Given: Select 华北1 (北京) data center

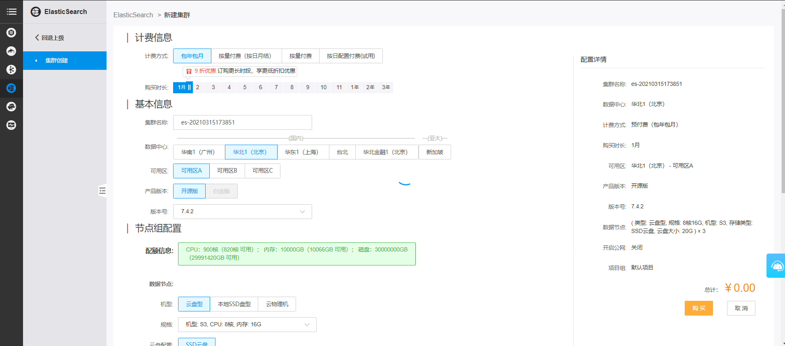Looking at the screenshot, I should click(x=251, y=152).
